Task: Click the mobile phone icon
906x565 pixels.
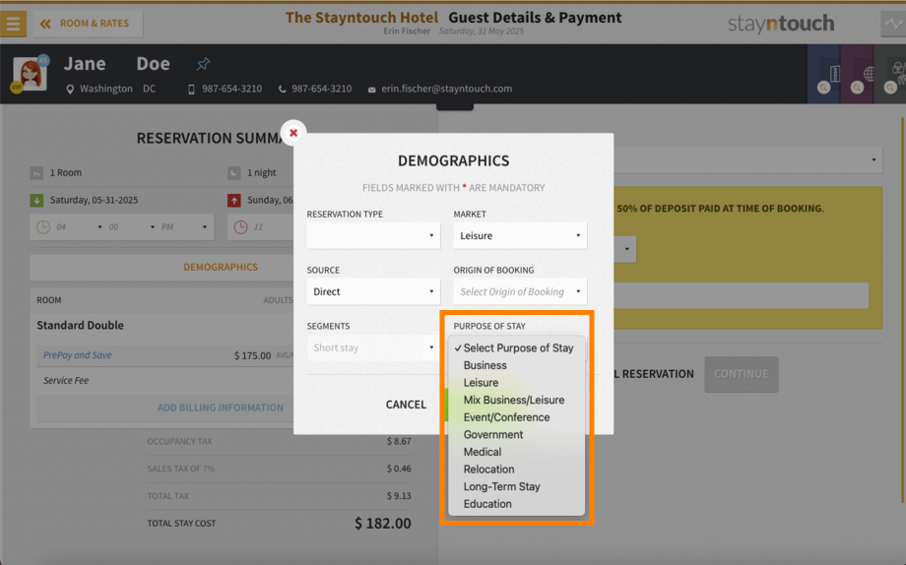Action: pyautogui.click(x=191, y=89)
